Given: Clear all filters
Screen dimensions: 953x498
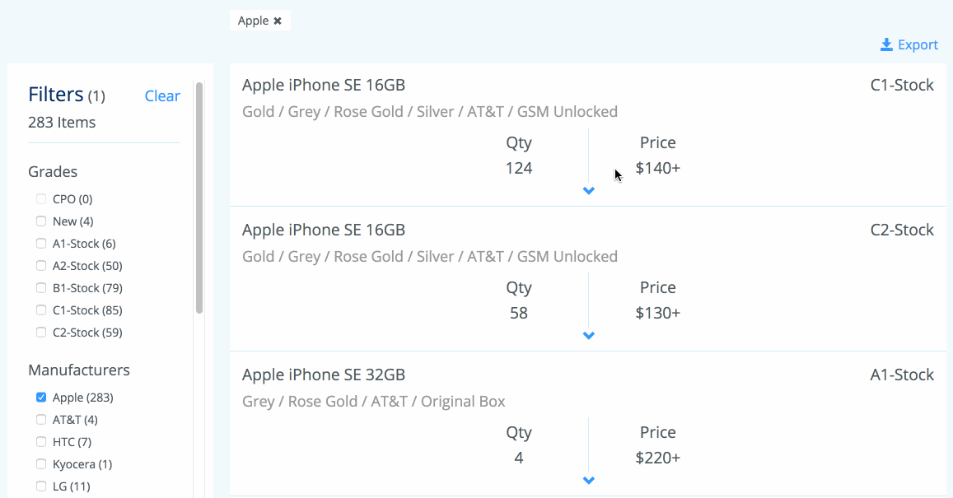Looking at the screenshot, I should (x=162, y=96).
